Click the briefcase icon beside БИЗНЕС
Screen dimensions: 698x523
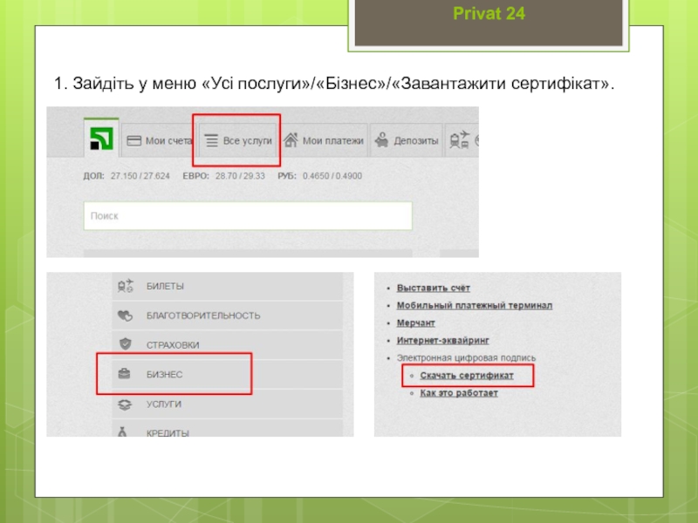click(124, 374)
